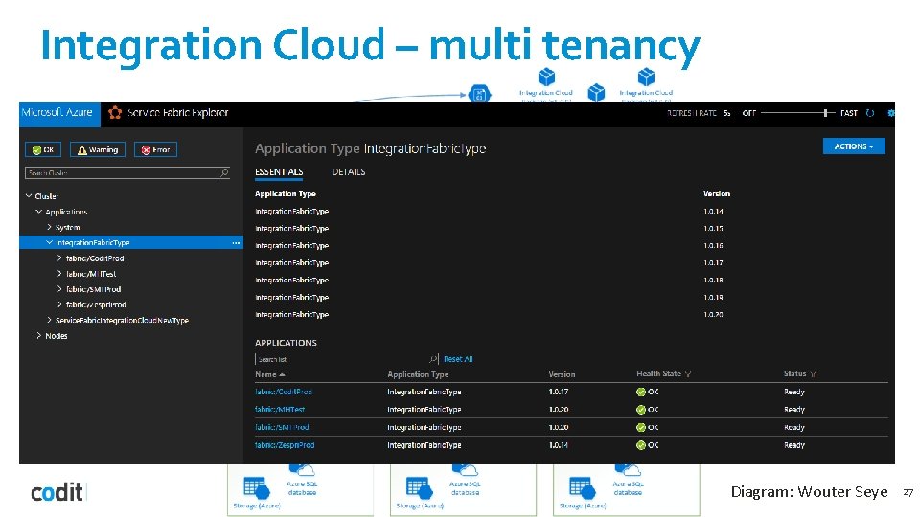Sort applications by Version column header

(x=562, y=374)
